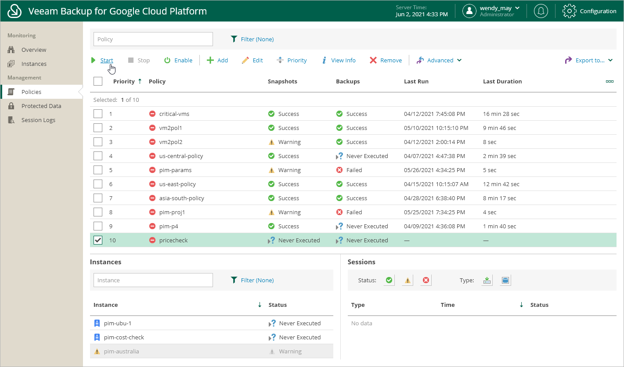Click the wendy_may user avatar icon
The height and width of the screenshot is (367, 624).
[x=469, y=11]
